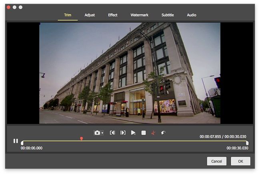The image size is (260, 175).
Task: Click the red playhead marker
Action: (x=82, y=139)
